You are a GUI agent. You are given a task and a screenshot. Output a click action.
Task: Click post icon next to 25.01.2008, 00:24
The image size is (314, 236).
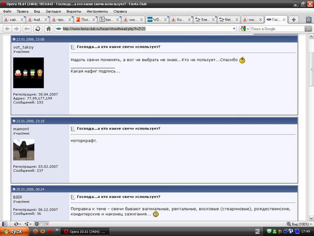(14, 189)
